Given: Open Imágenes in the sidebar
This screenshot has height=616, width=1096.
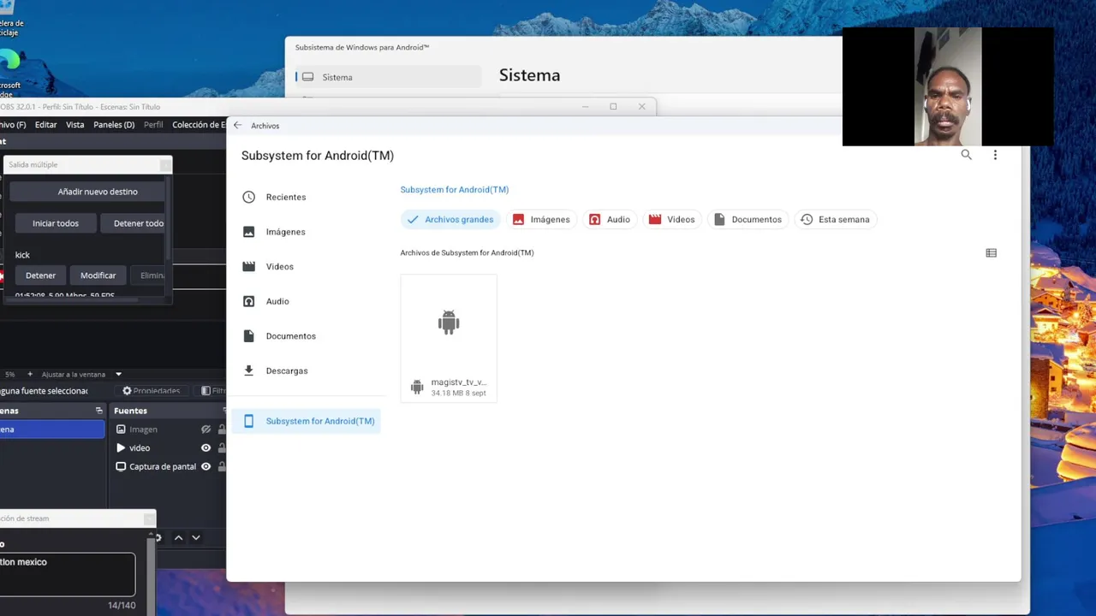Looking at the screenshot, I should 306,232.
